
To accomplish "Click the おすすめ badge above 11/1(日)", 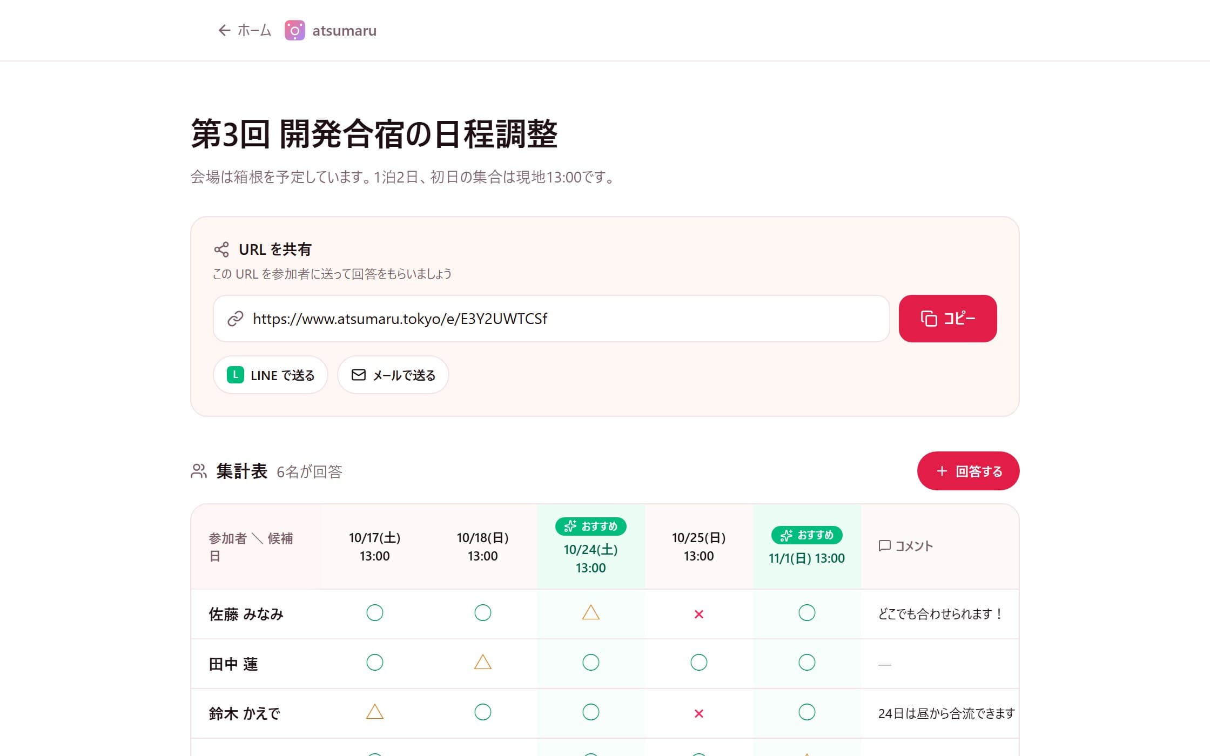I will pos(807,535).
